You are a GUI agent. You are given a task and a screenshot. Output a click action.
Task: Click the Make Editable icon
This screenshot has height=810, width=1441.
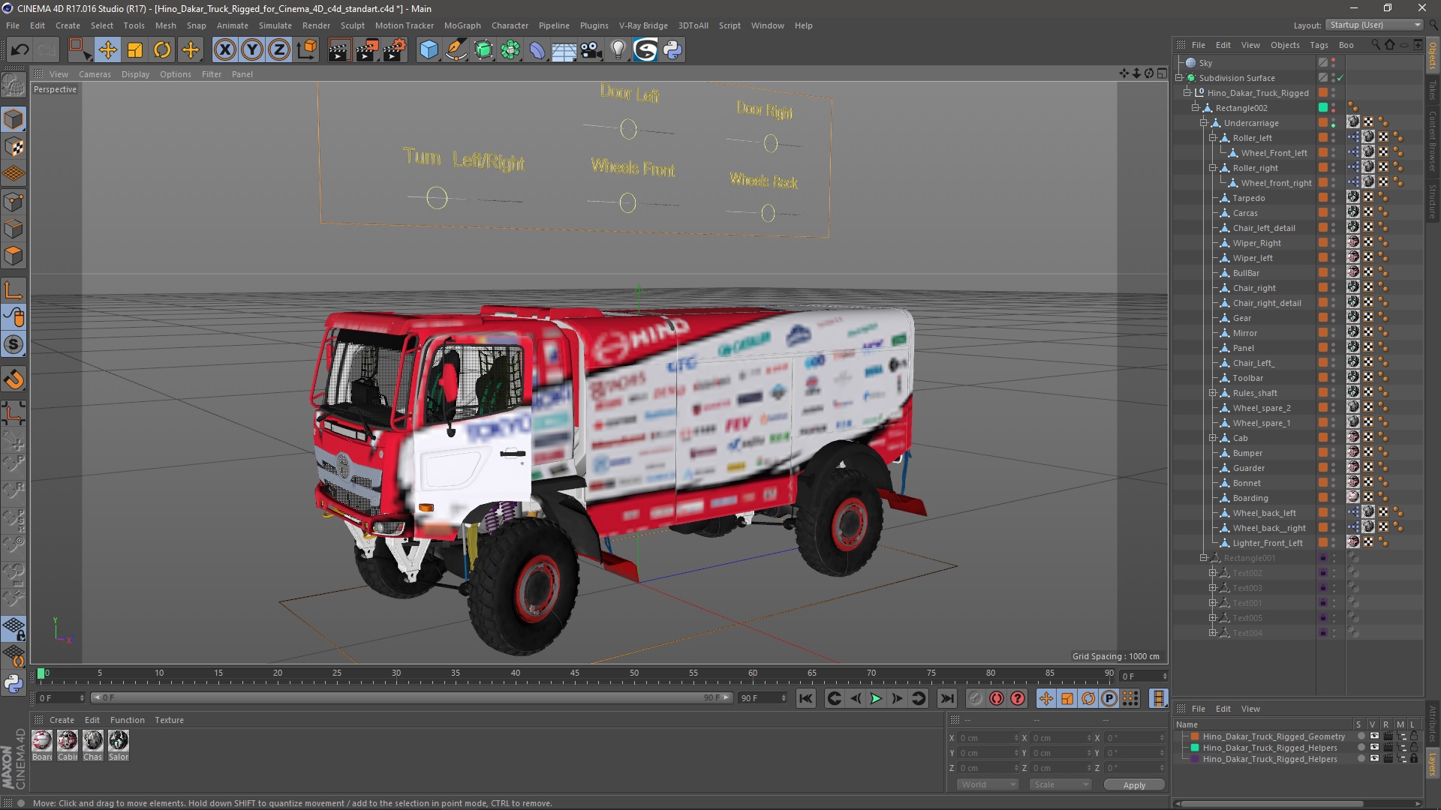point(14,85)
